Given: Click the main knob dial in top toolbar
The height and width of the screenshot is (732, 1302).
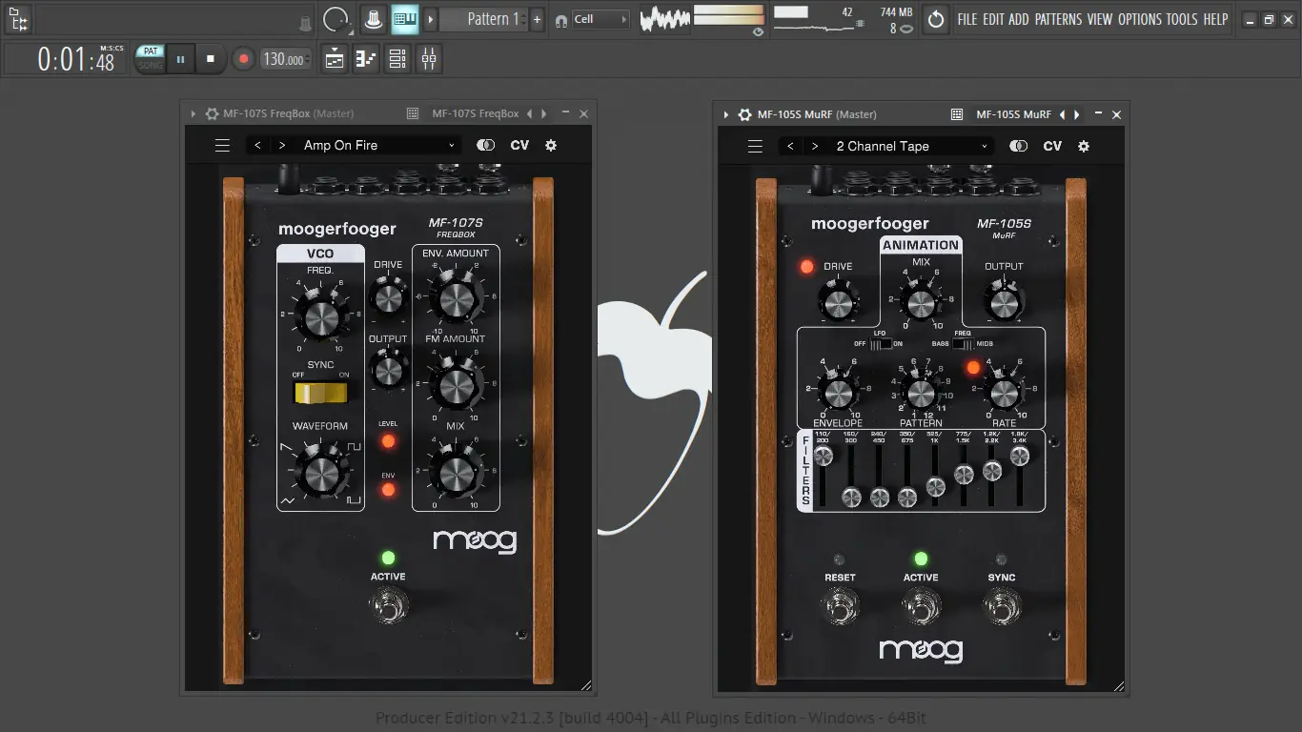Looking at the screenshot, I should point(335,19).
